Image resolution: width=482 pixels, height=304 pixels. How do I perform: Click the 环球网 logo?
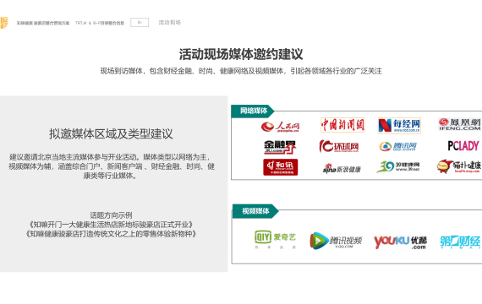tap(339, 146)
